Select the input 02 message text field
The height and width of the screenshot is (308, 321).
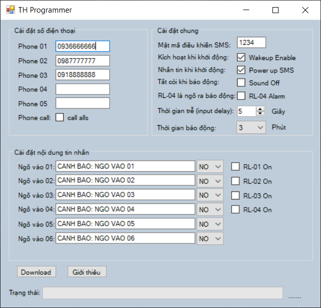[125, 180]
